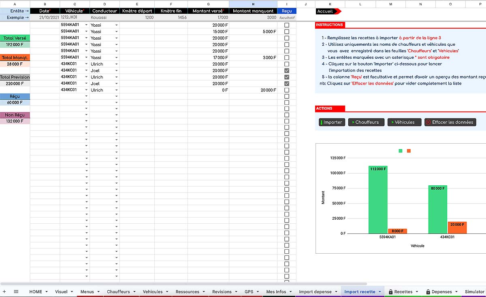
Task: Tick the Reçu box on the 15 000 F row
Action: pyautogui.click(x=287, y=32)
